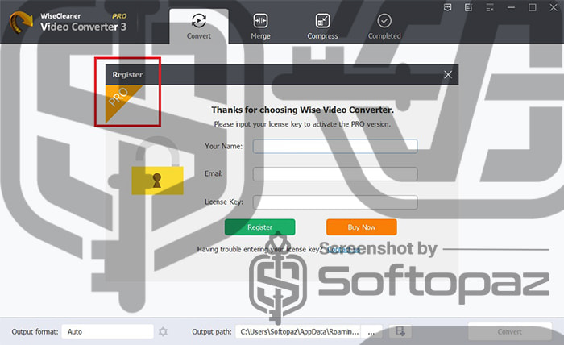Viewport: 564px width, 345px height.
Task: Open the Merge tab
Action: (x=260, y=27)
